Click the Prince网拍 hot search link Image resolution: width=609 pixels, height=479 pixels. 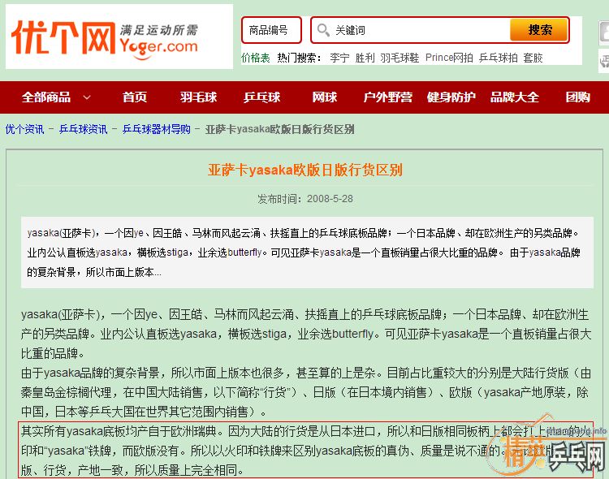(x=449, y=58)
